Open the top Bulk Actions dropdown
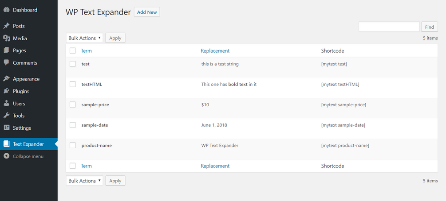 [x=84, y=38]
